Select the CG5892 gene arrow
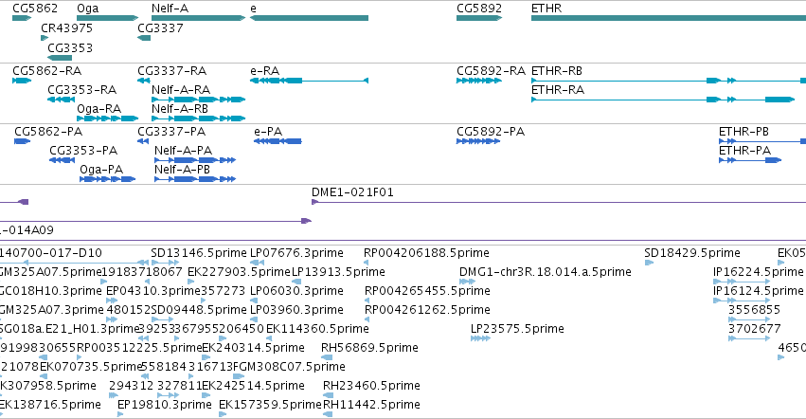The image size is (806, 419). point(479,18)
